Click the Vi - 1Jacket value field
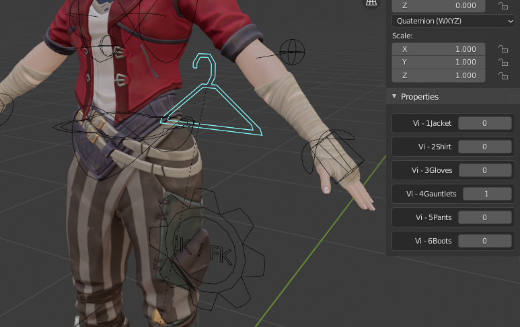The width and height of the screenshot is (520, 327). pyautogui.click(x=484, y=123)
